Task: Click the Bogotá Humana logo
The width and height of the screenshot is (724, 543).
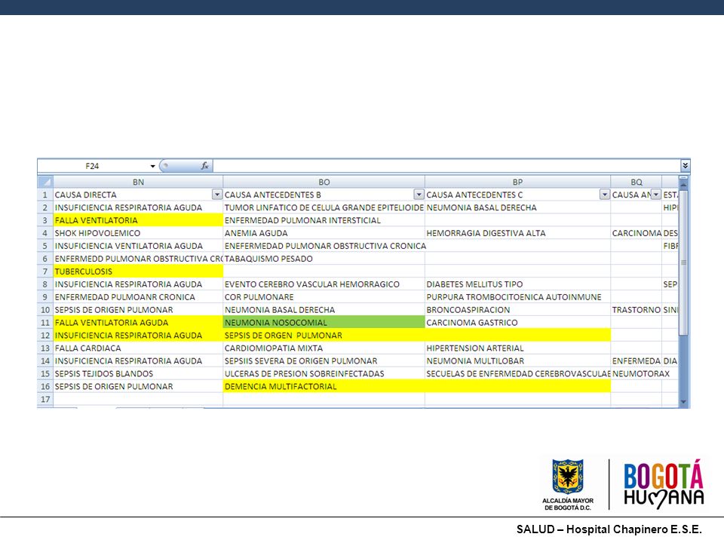Action: tap(664, 484)
